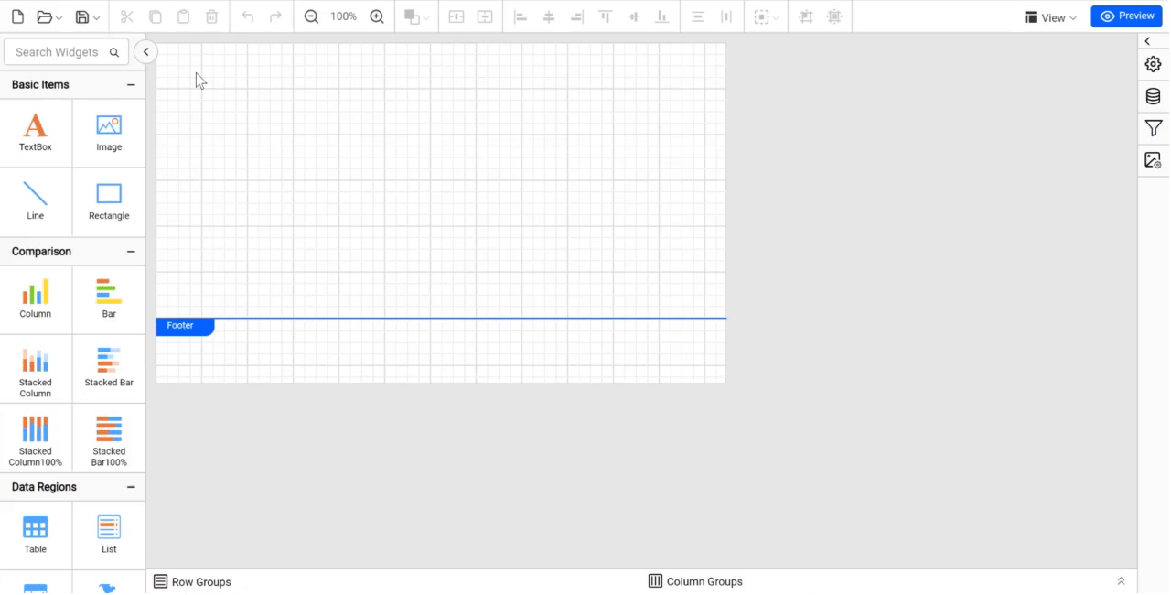Select the 100% zoom level value
Image resolution: width=1171 pixels, height=595 pixels.
pyautogui.click(x=344, y=16)
